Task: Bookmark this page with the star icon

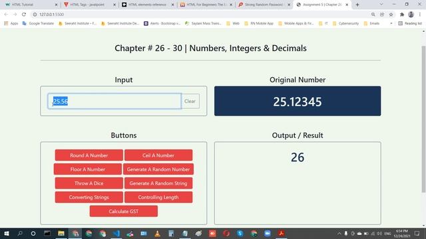Action: click(x=391, y=15)
